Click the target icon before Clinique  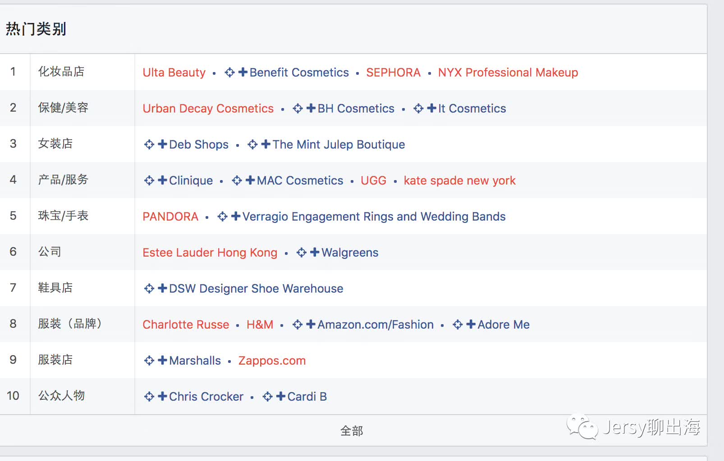click(149, 181)
